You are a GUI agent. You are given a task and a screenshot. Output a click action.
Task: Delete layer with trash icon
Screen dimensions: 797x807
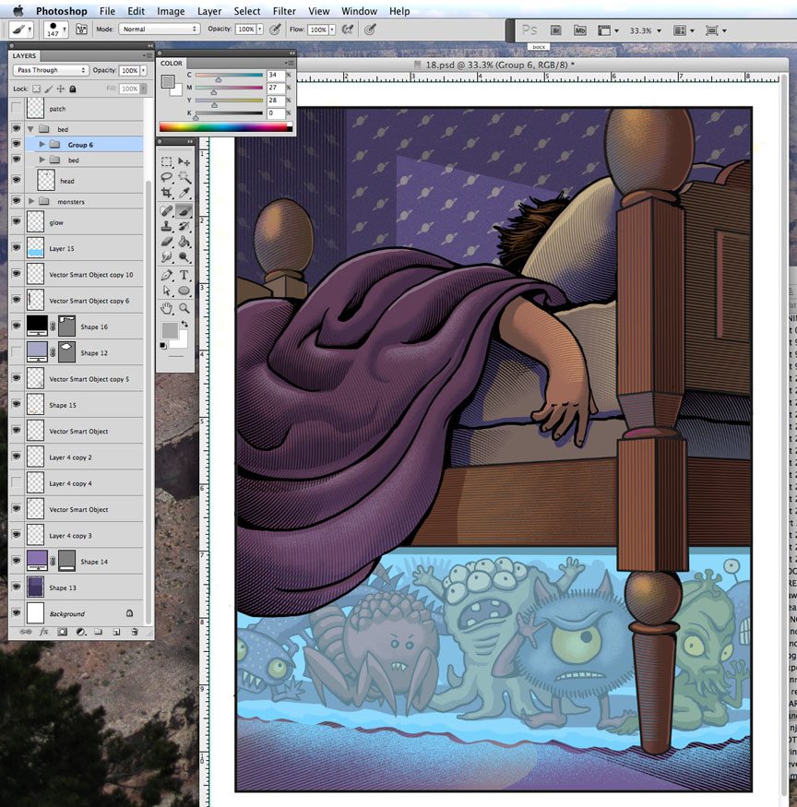[x=135, y=632]
